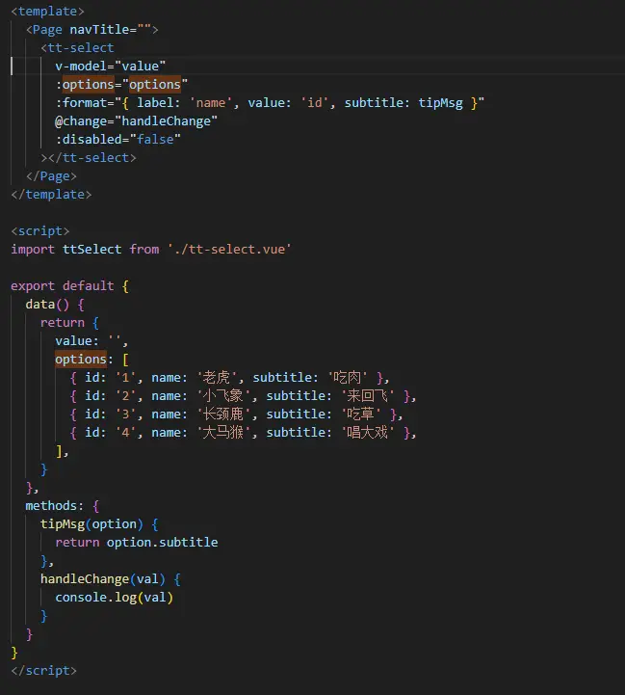Click the closing </template> tag

click(51, 195)
